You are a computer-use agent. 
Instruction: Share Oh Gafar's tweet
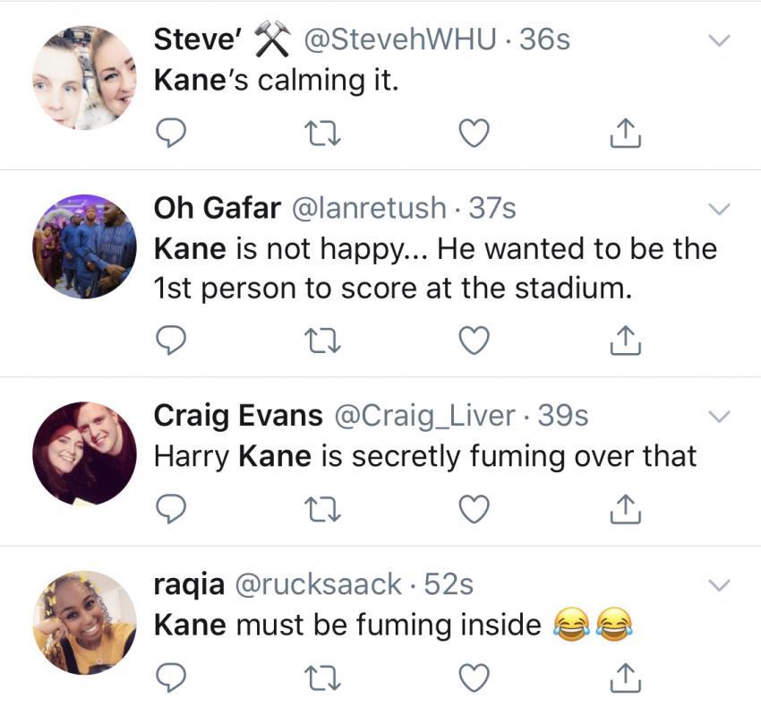point(626,340)
